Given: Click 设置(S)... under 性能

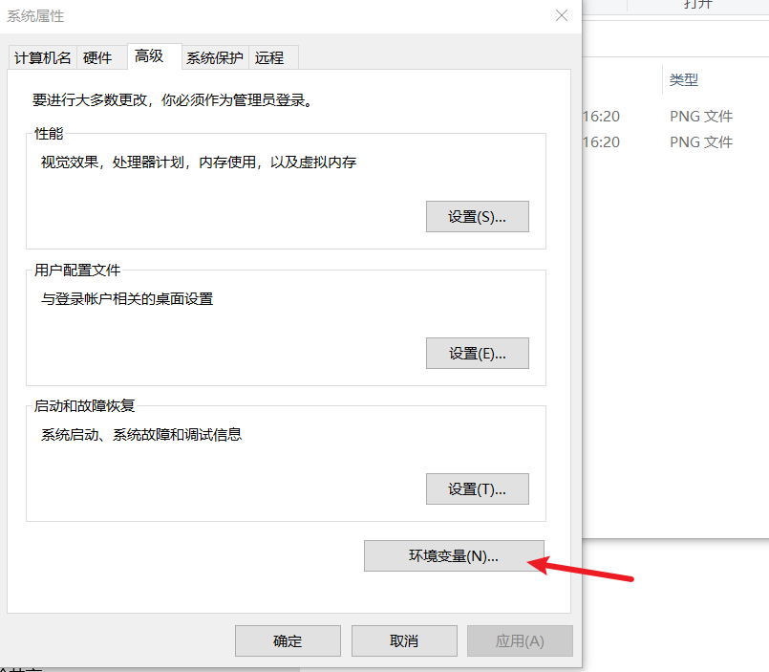Looking at the screenshot, I should (478, 216).
